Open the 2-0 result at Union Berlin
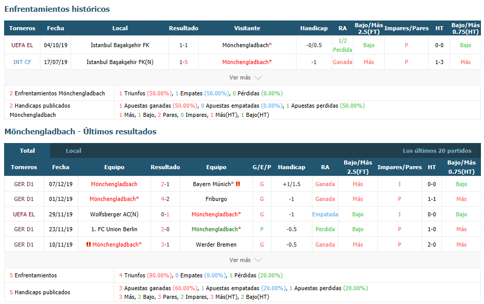This screenshot has height=304, width=484. pyautogui.click(x=165, y=229)
